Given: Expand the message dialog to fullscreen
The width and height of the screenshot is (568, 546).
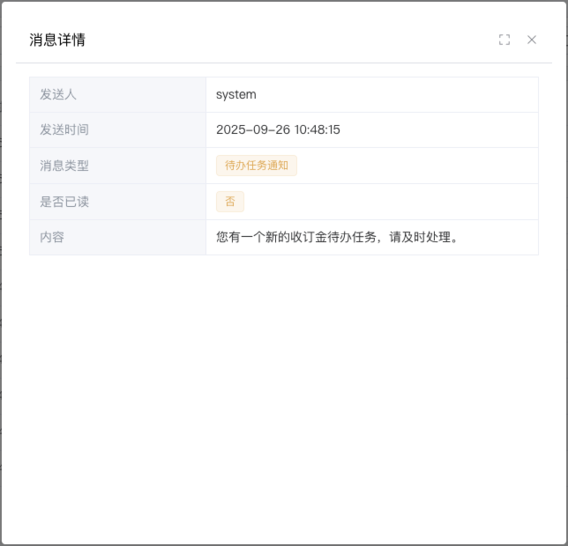Looking at the screenshot, I should [x=504, y=40].
